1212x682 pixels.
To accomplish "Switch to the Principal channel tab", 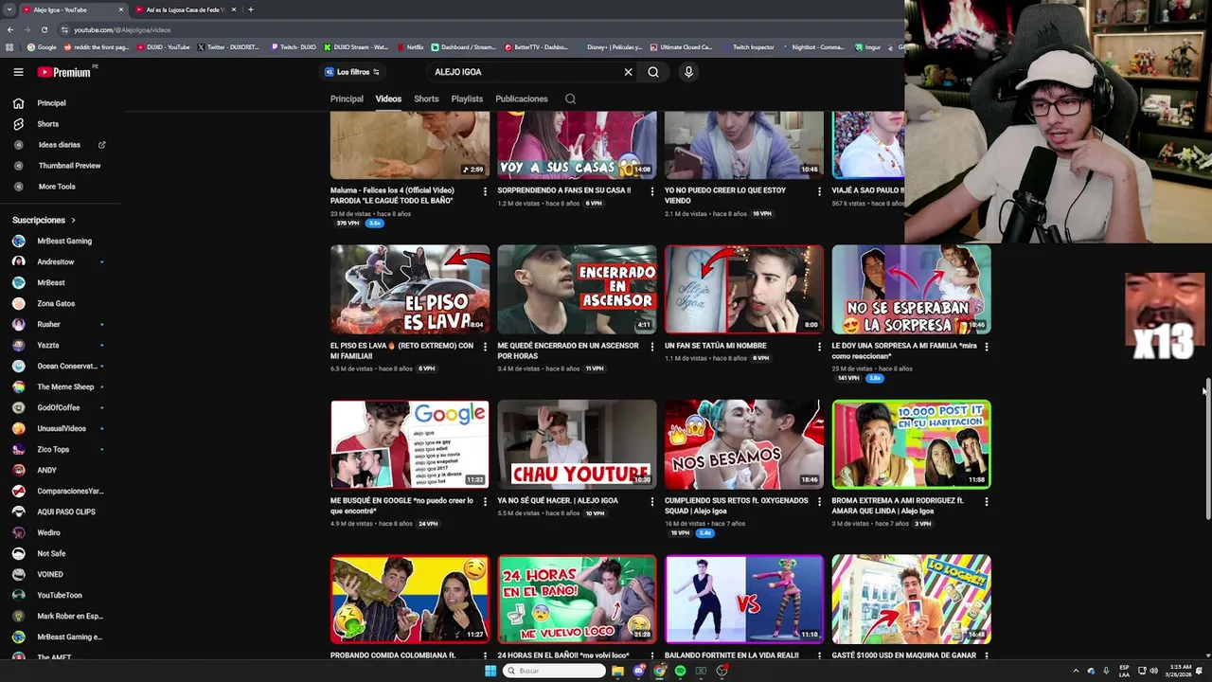I will (347, 99).
